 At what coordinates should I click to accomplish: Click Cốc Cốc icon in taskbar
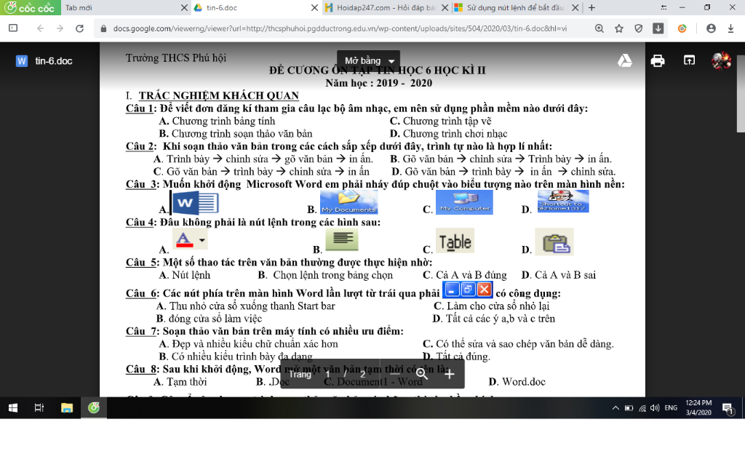[94, 407]
